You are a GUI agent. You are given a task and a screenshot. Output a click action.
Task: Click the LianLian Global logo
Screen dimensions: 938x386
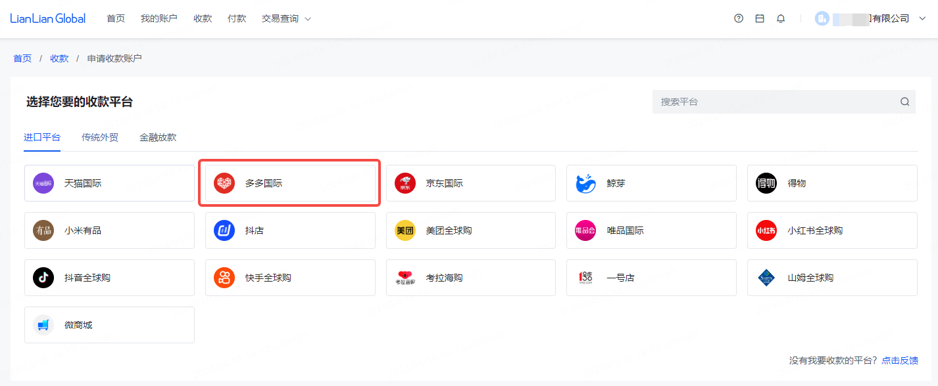[x=48, y=18]
